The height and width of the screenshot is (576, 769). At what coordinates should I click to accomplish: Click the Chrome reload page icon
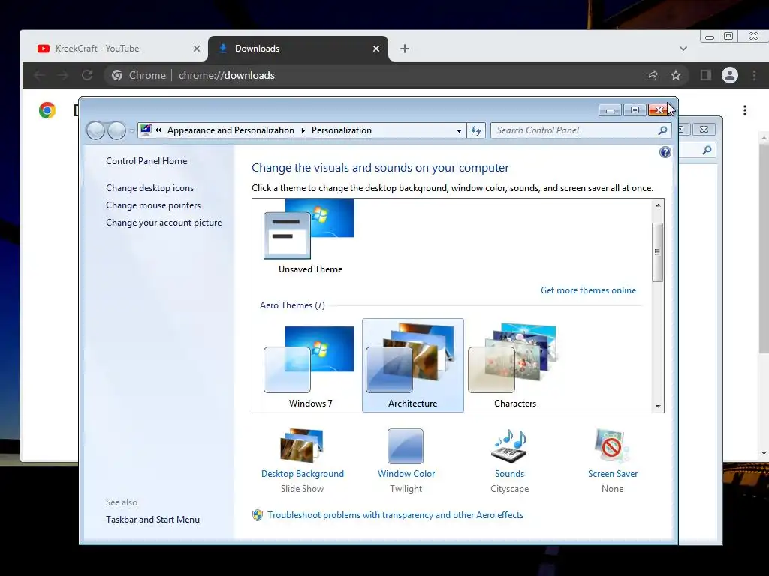[87, 75]
